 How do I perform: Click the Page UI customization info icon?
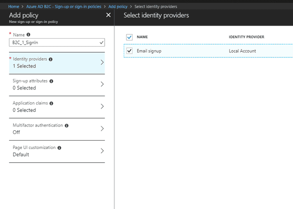click(59, 148)
